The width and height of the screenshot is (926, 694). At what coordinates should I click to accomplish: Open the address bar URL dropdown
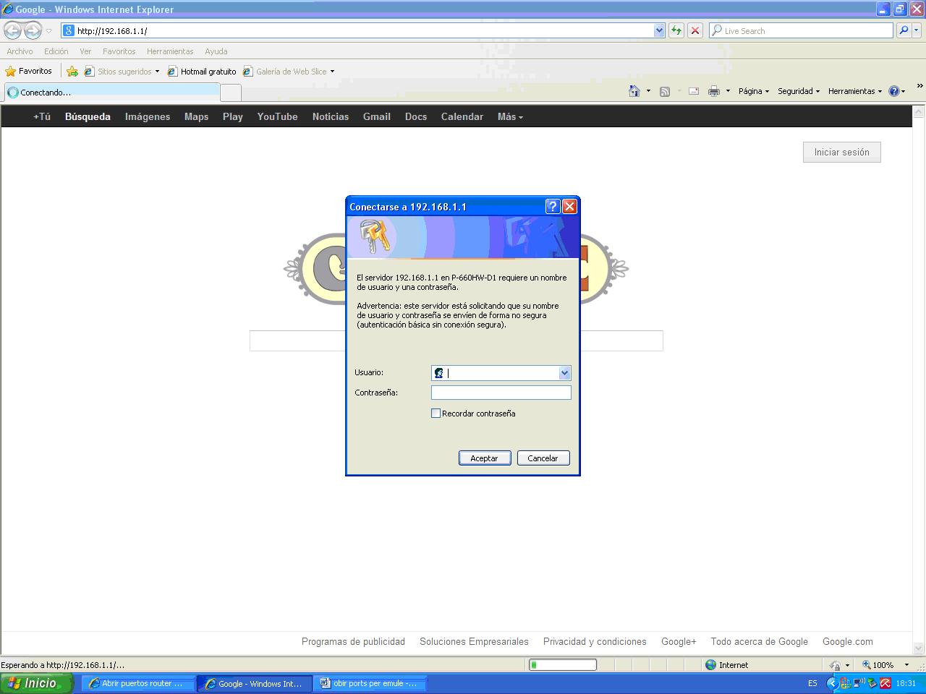(659, 30)
